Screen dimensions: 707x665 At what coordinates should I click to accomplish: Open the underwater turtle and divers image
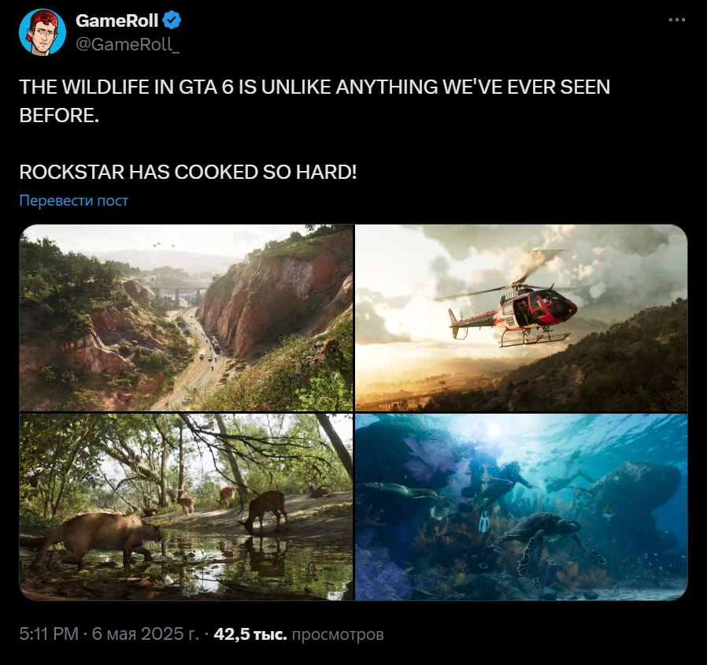coord(521,507)
